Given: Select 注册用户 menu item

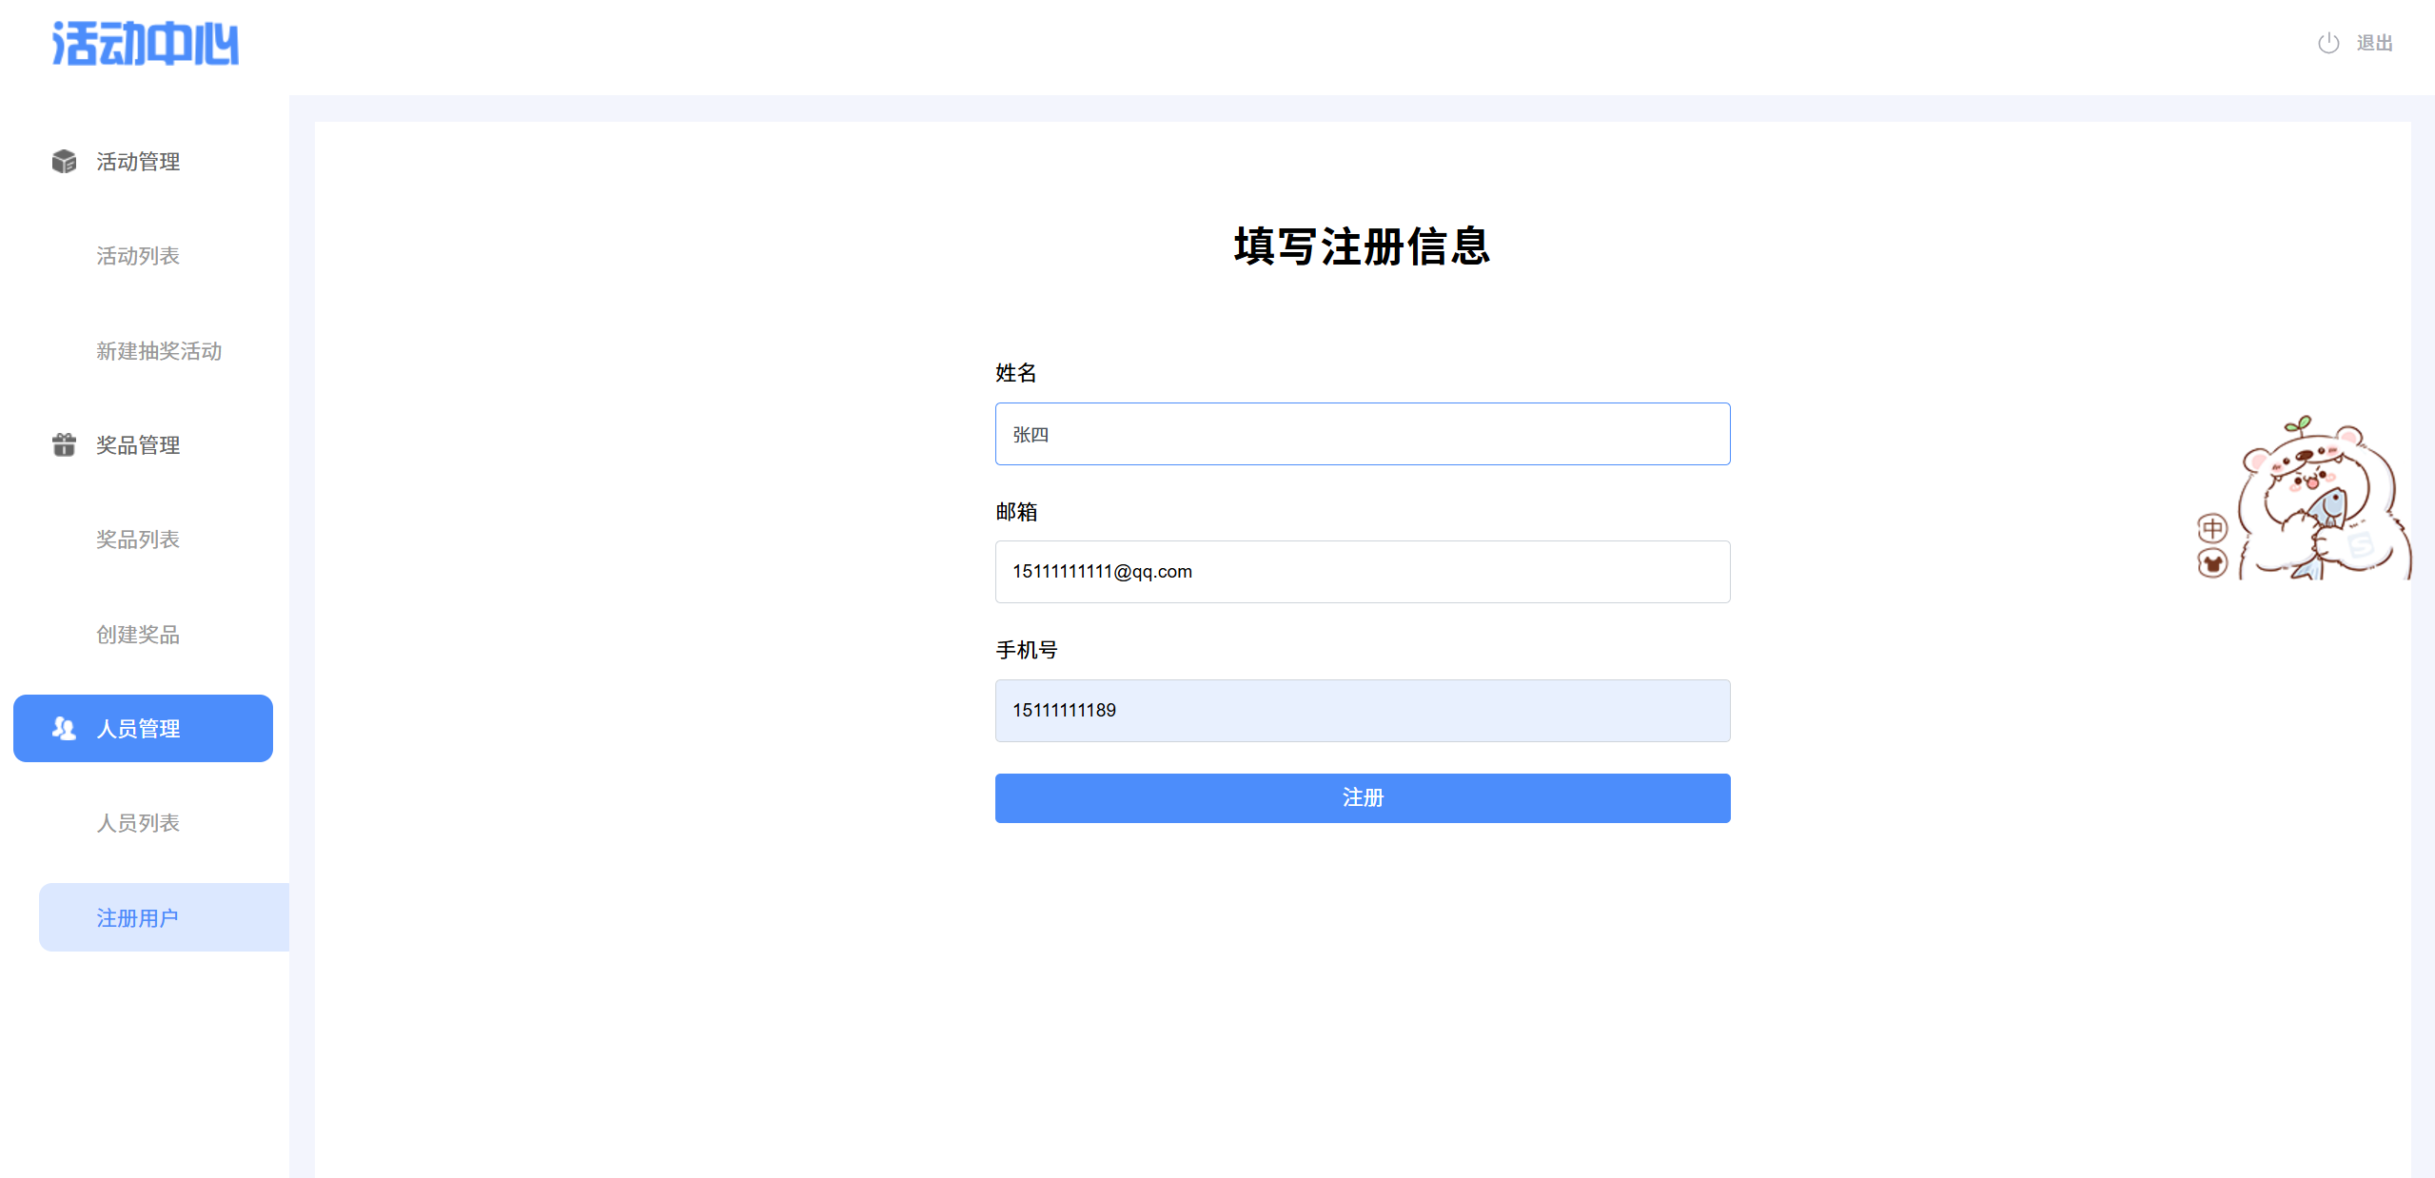Looking at the screenshot, I should pyautogui.click(x=138, y=917).
